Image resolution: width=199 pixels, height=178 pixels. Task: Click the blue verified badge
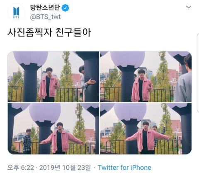coord(65,8)
